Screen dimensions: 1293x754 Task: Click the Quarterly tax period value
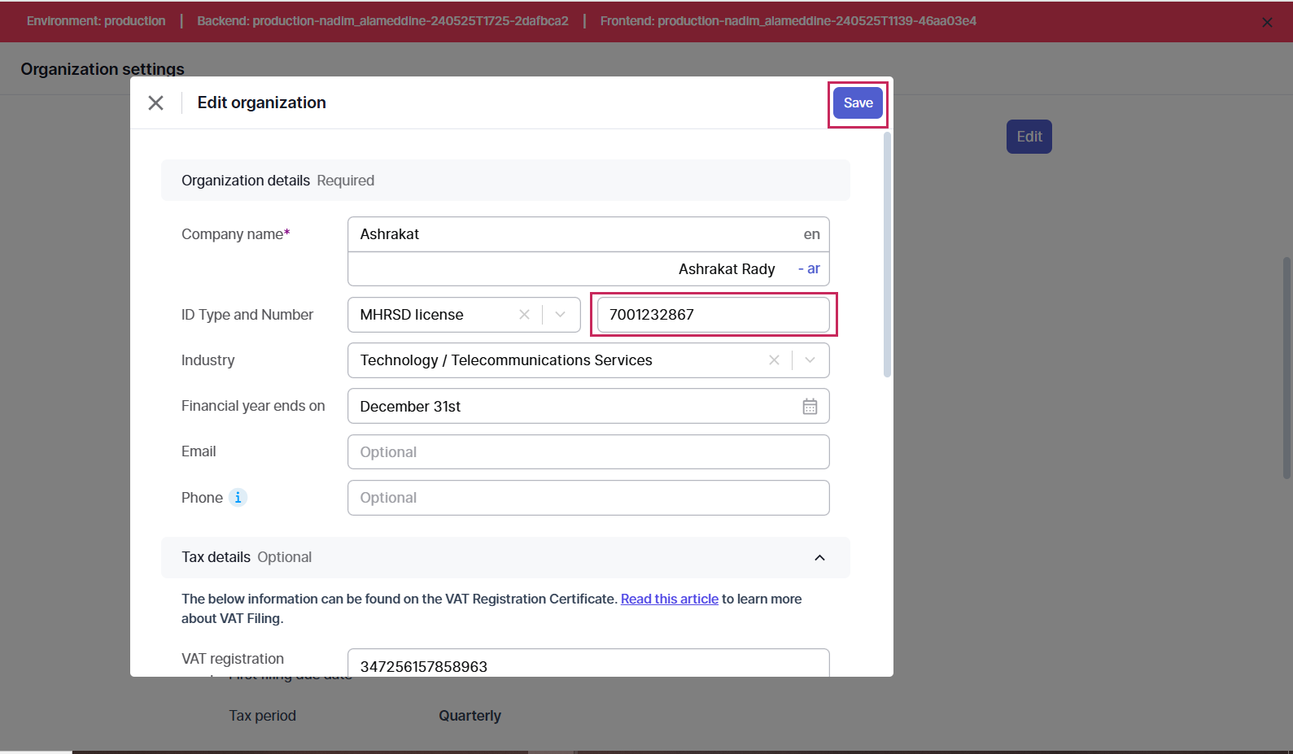tap(470, 716)
